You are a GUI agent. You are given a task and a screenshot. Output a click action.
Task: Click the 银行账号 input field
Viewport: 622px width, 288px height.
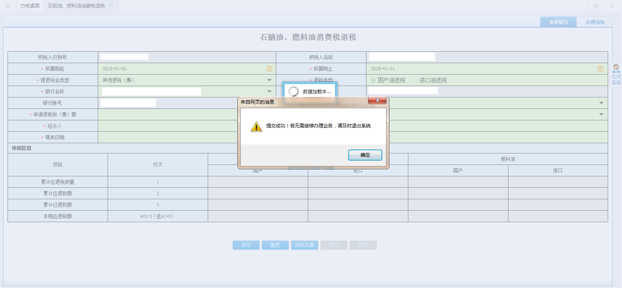[128, 103]
